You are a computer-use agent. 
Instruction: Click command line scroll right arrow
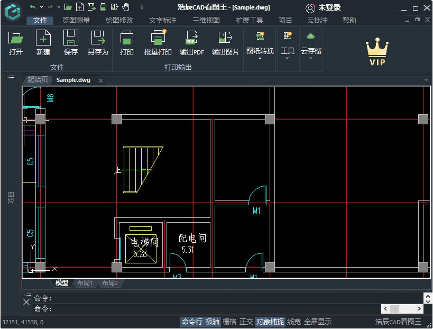419,308
